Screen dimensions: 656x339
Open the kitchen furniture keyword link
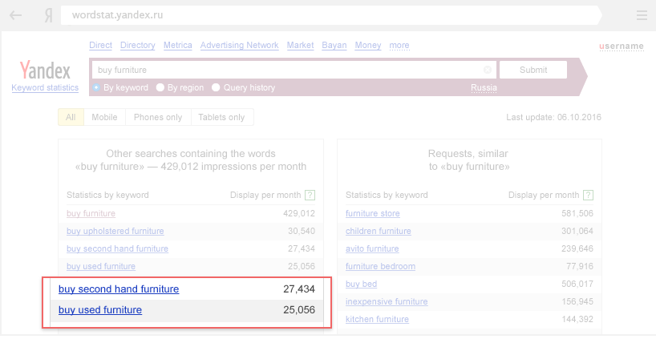click(x=377, y=319)
